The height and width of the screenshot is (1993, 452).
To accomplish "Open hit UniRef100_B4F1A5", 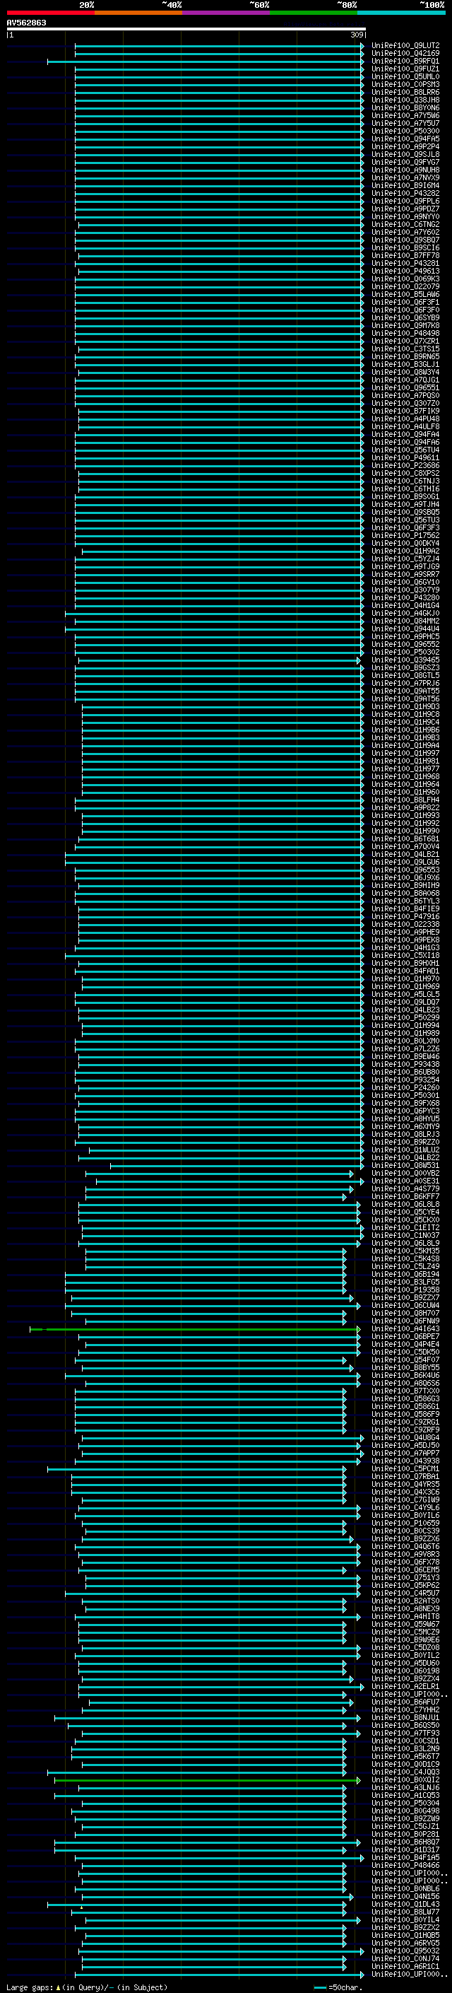I will [x=405, y=1857].
